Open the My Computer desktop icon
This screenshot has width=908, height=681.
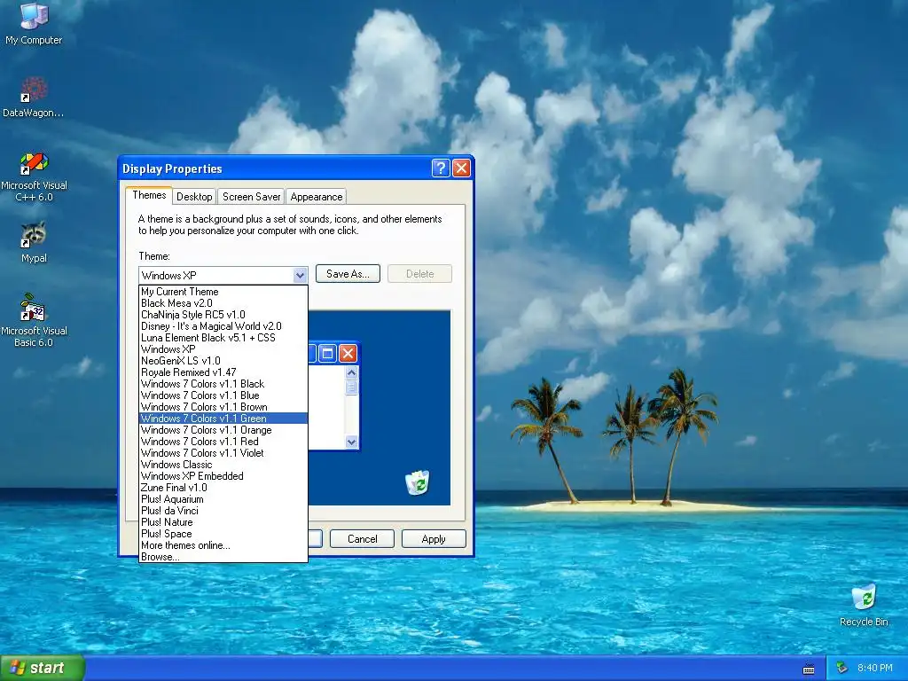34,23
